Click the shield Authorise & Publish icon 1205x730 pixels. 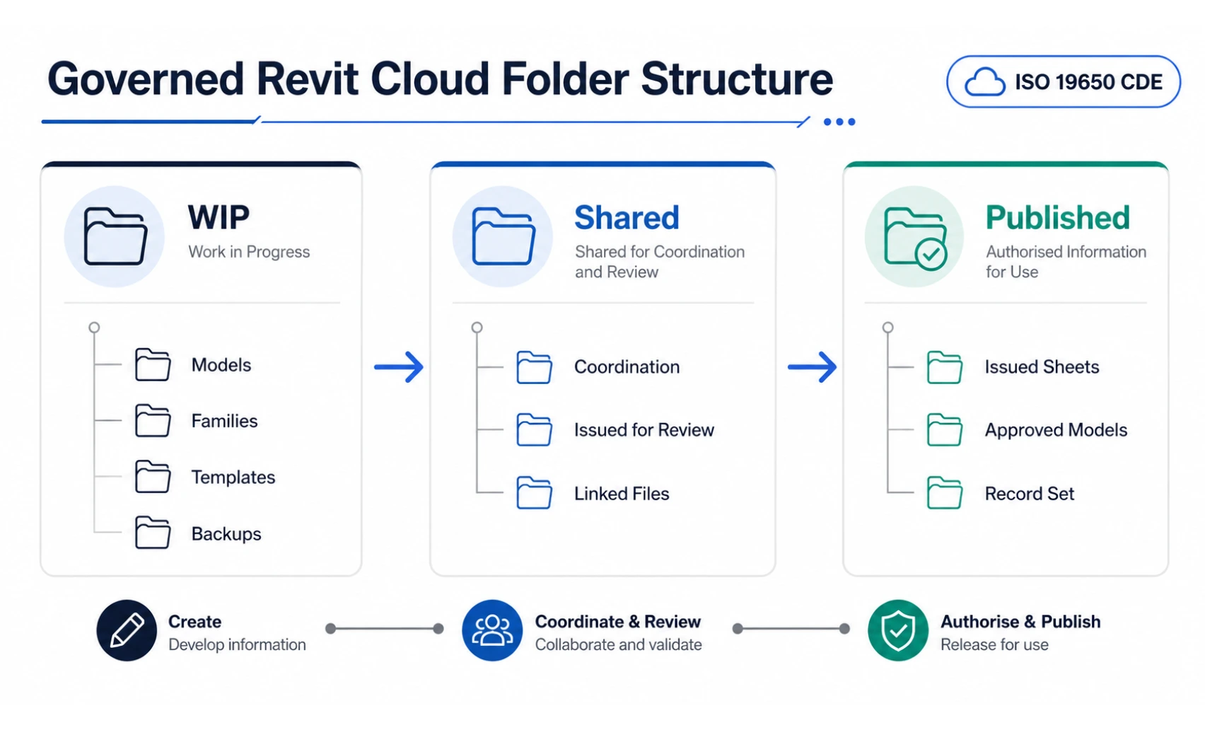point(898,630)
